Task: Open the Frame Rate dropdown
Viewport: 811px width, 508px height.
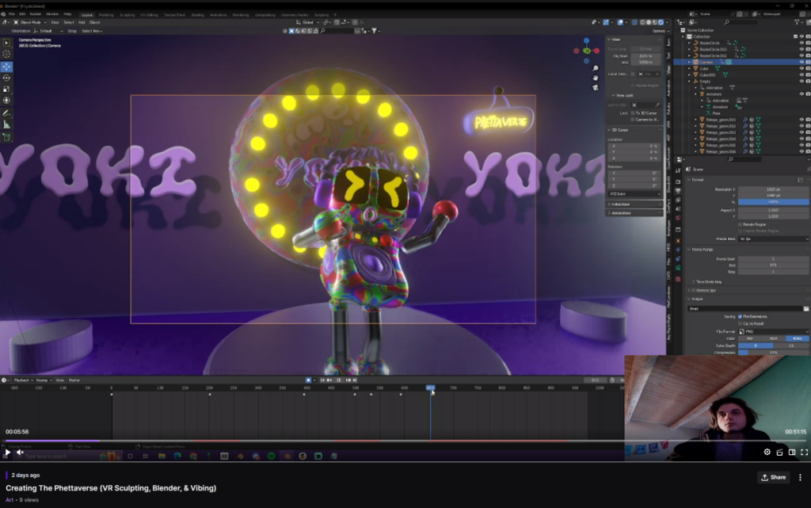Action: [x=772, y=239]
